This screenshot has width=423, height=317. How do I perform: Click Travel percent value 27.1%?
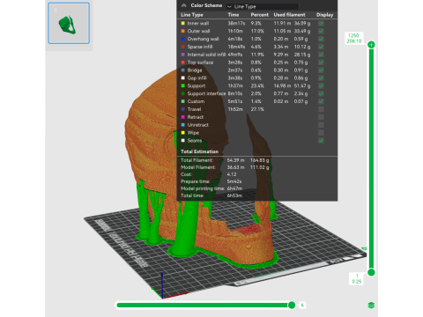[x=257, y=109]
